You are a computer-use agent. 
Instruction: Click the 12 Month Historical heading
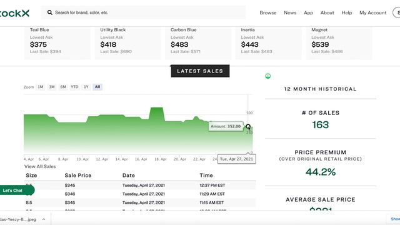[320, 89]
